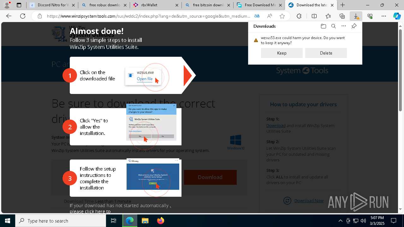Refresh the current page

(x=23, y=16)
